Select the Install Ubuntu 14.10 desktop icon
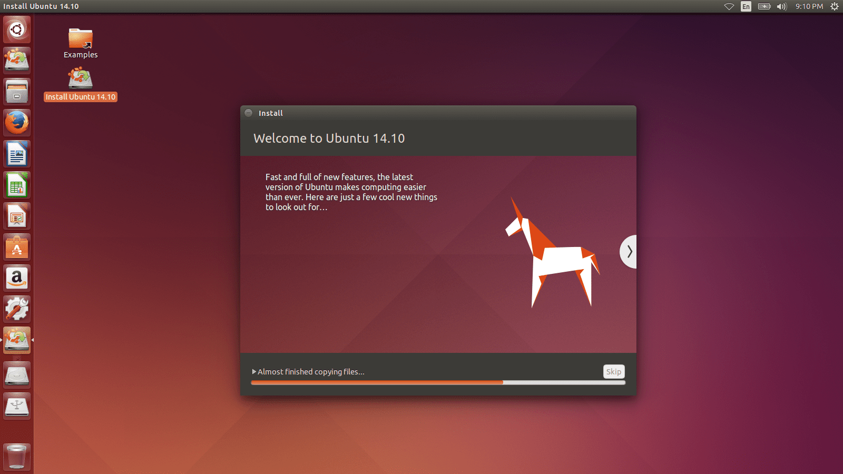The image size is (843, 474). tap(81, 84)
